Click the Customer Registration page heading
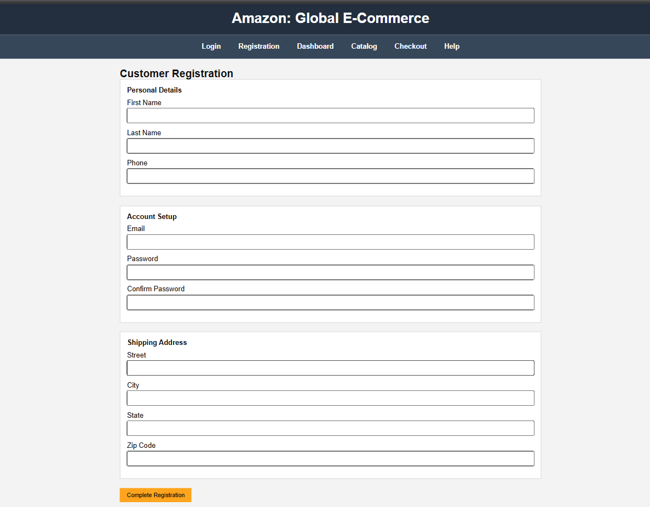 coord(176,73)
